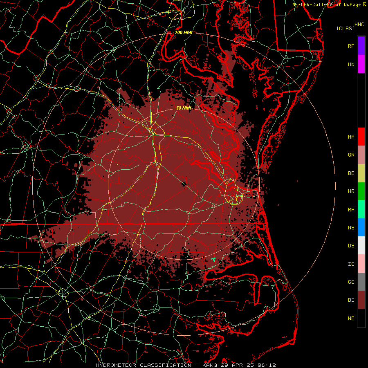Click the ND legend label
368x368 pixels.
[351, 319]
